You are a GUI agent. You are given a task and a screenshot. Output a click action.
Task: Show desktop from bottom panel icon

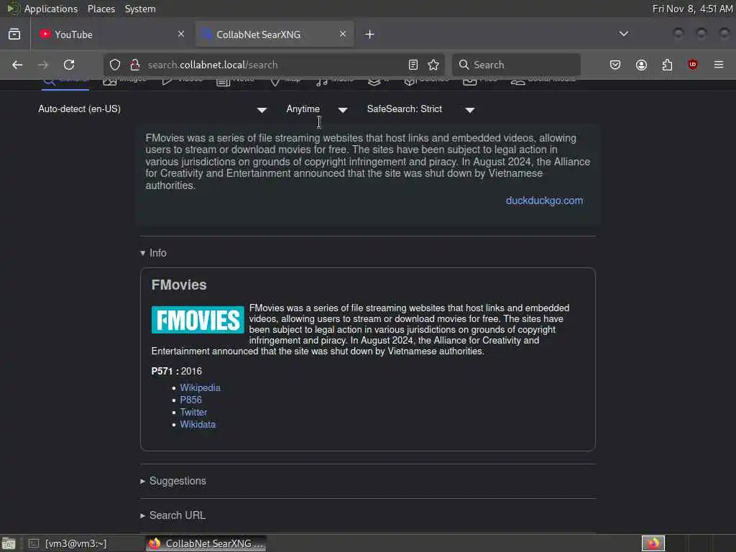click(x=9, y=543)
